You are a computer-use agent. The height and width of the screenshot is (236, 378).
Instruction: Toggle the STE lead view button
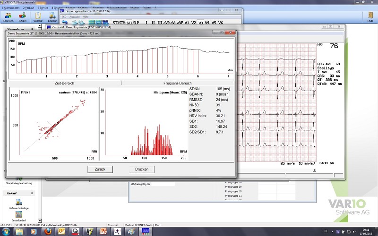tap(129, 22)
